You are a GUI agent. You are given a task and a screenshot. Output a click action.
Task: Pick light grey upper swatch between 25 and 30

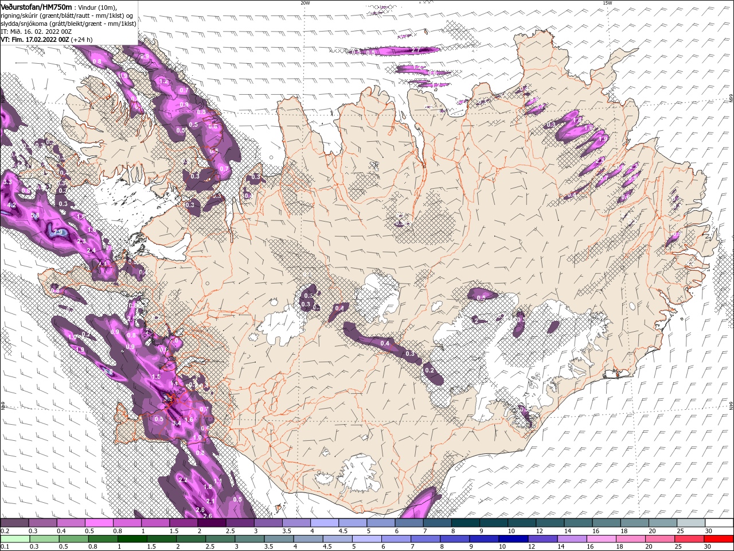coord(690,523)
